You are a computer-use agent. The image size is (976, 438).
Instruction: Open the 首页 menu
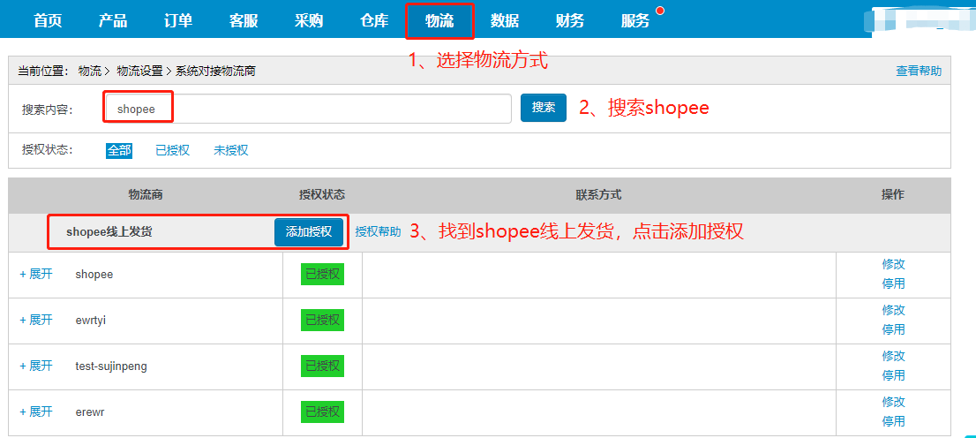48,20
